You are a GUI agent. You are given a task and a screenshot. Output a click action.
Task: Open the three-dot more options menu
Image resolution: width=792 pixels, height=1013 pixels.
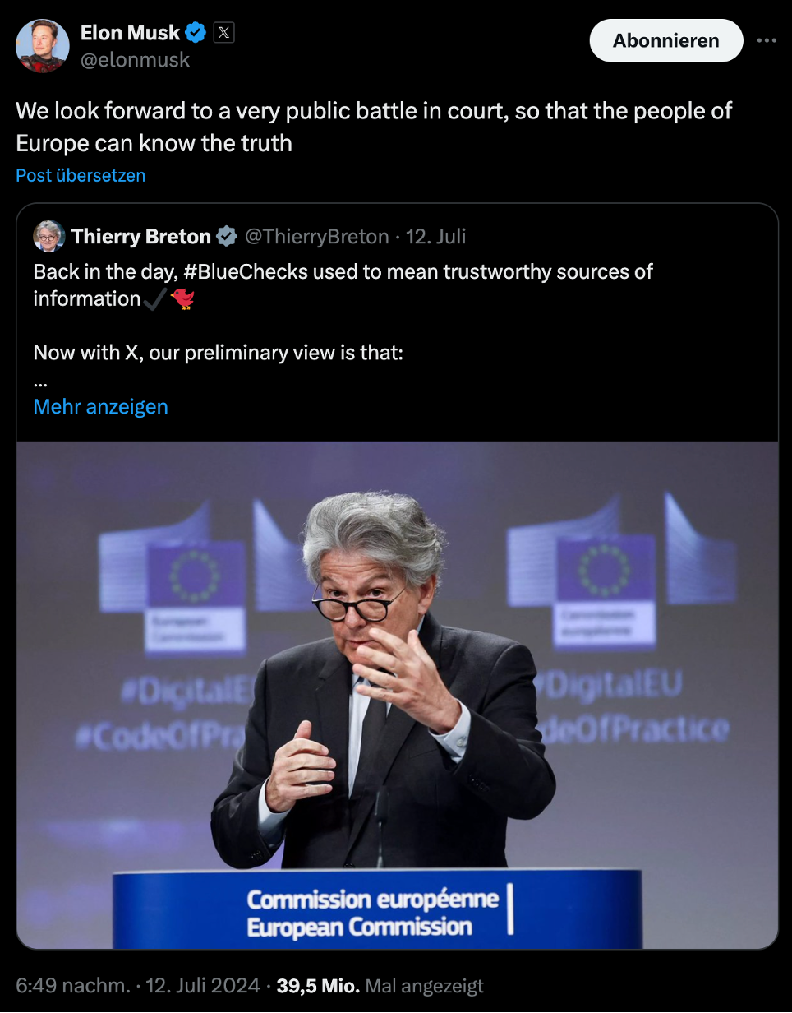[767, 40]
